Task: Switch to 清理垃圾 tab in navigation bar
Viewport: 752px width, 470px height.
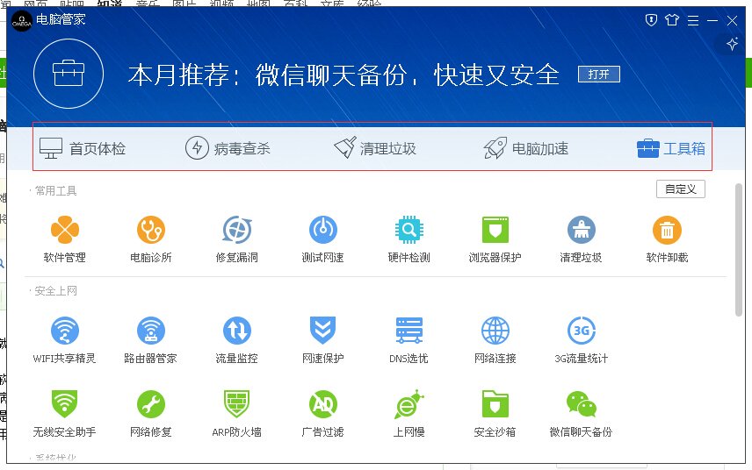Action: coord(375,148)
